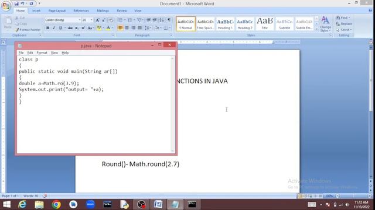Apply the Title style
The width and height of the screenshot is (375, 210).
tap(265, 23)
